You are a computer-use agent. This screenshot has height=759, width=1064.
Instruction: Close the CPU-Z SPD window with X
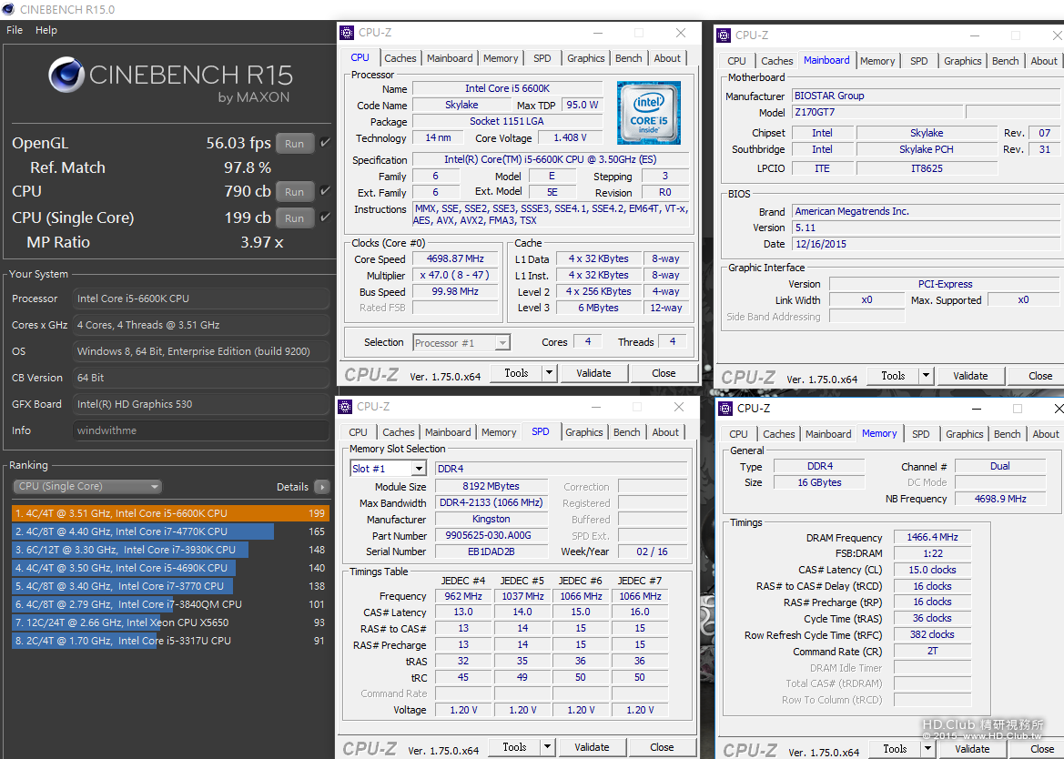pyautogui.click(x=679, y=407)
